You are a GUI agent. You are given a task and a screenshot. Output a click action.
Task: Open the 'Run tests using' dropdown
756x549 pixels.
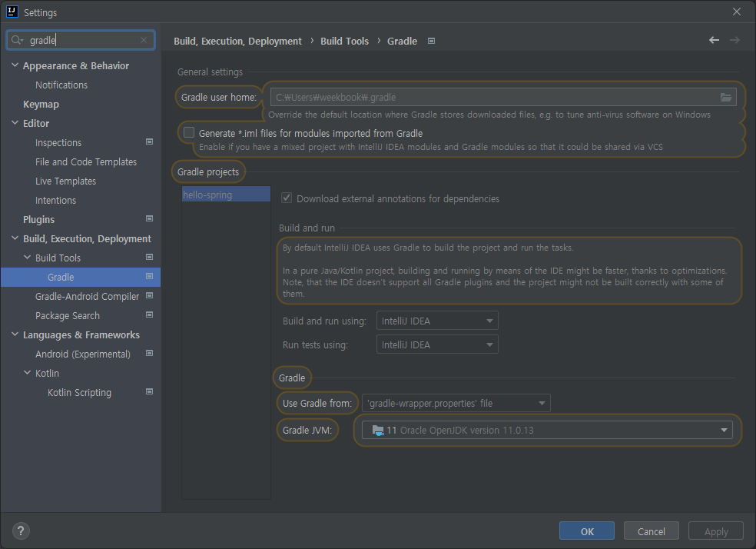tap(437, 345)
